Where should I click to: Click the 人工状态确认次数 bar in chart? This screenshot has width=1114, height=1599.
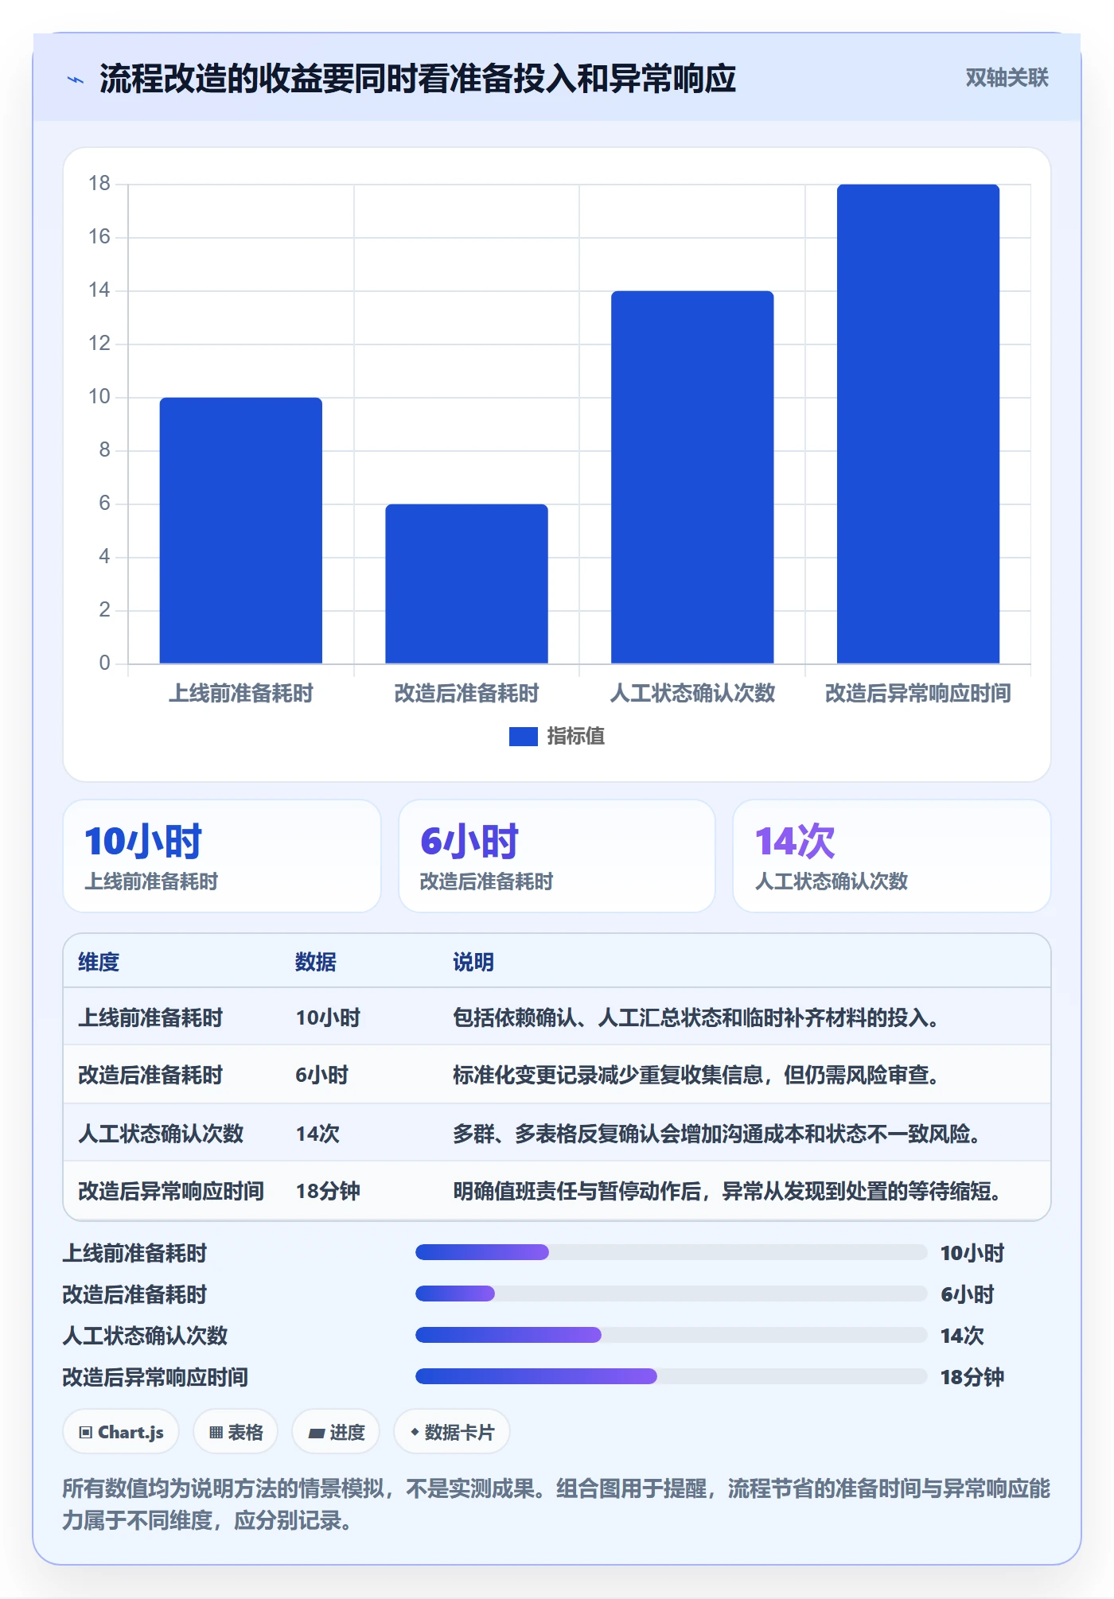tap(692, 477)
